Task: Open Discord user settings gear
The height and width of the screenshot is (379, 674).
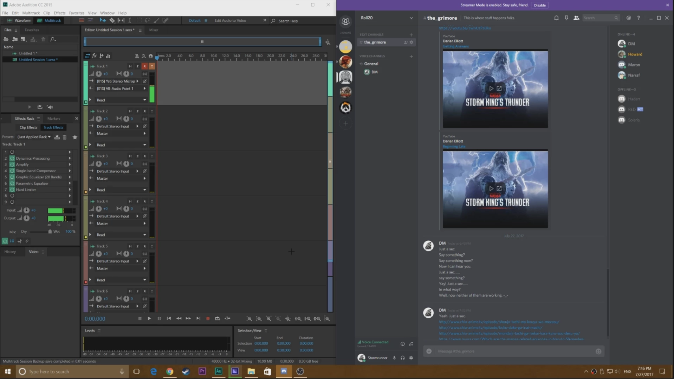Action: [411, 358]
